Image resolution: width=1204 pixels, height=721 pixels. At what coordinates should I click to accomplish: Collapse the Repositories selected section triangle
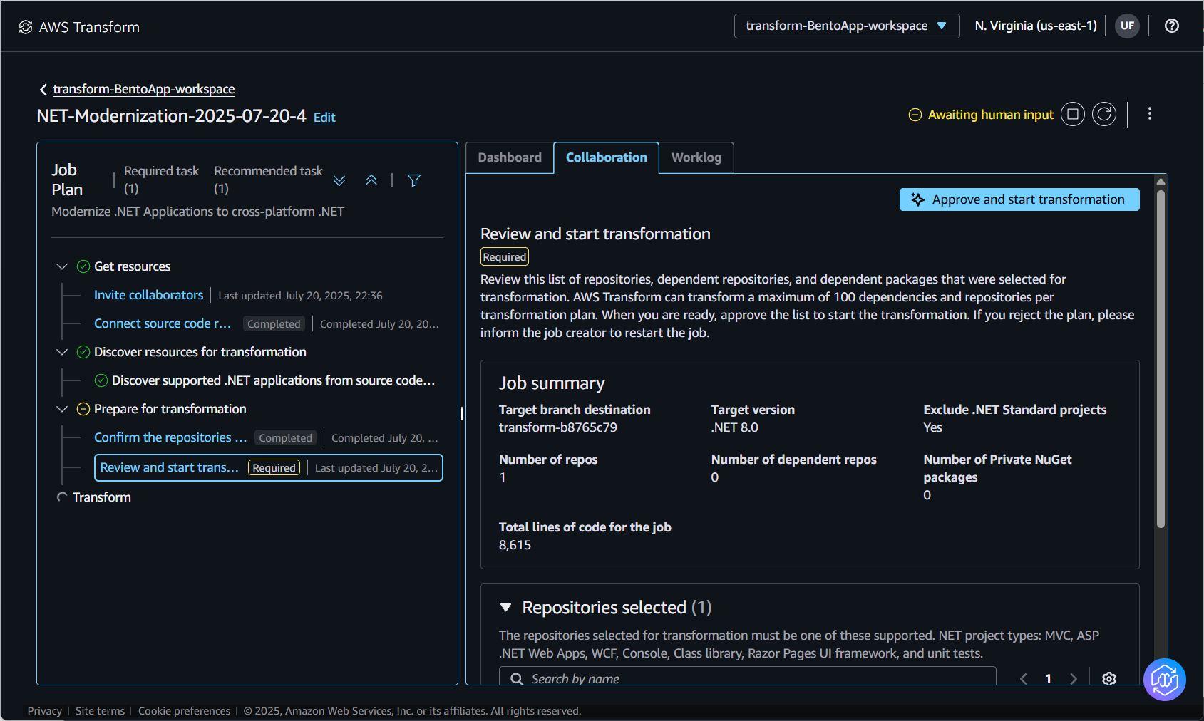506,607
